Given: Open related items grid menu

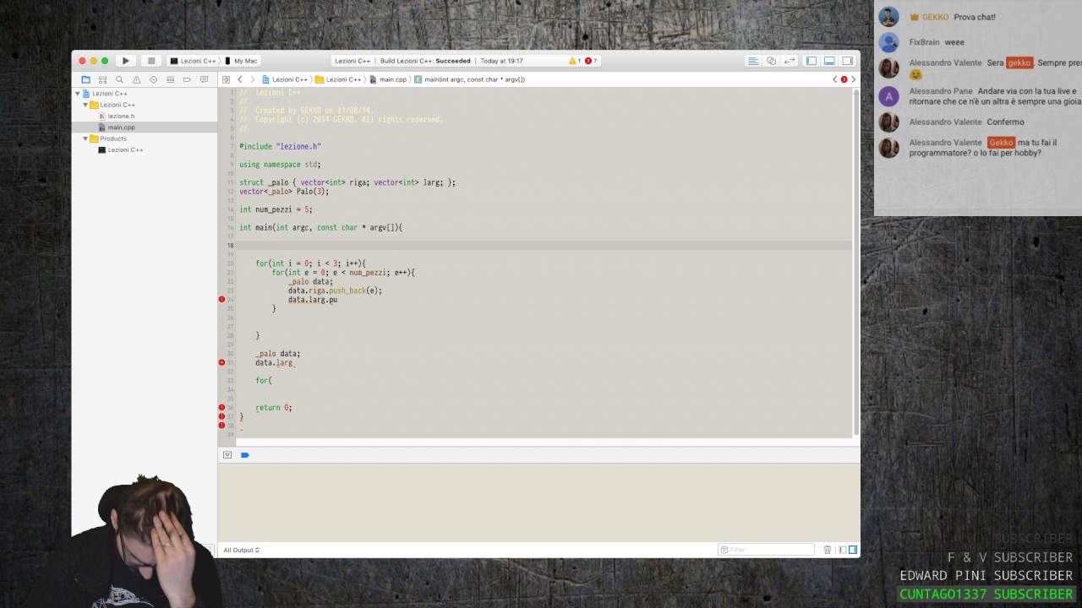Looking at the screenshot, I should (226, 79).
